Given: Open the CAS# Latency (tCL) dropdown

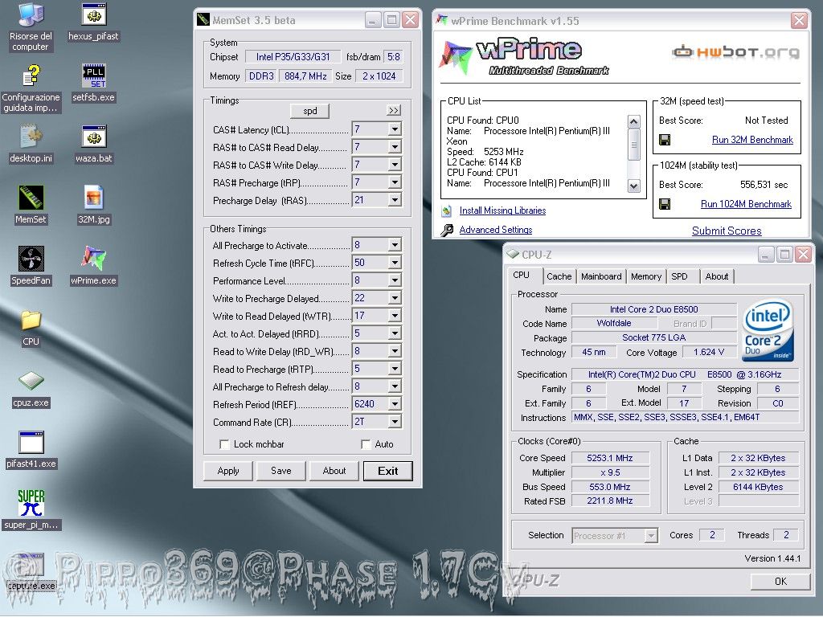Looking at the screenshot, I should tap(395, 129).
